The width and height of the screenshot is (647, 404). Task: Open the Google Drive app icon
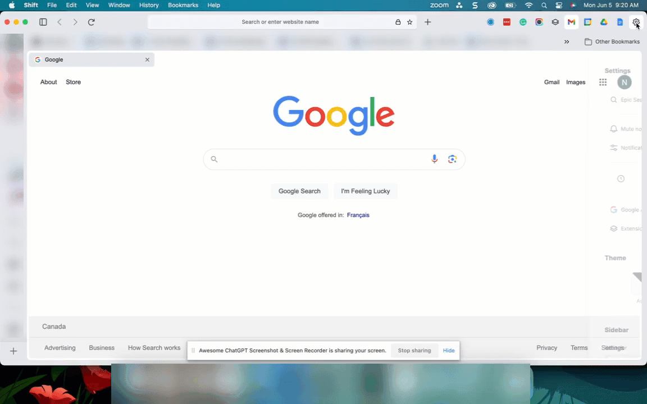pyautogui.click(x=604, y=22)
